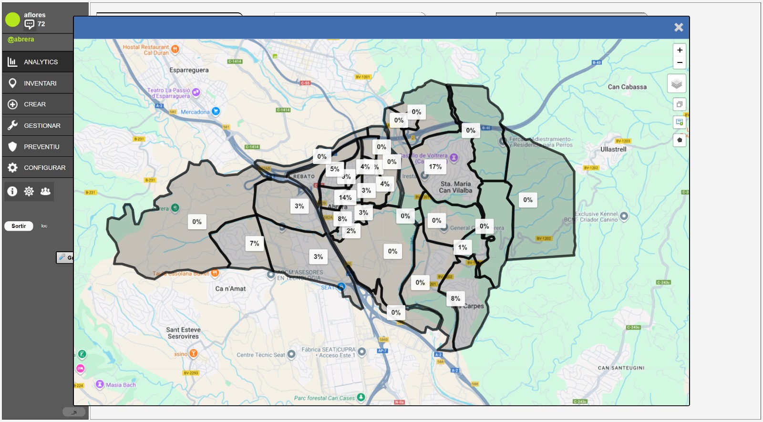Click the overlapping squares map tool
The width and height of the screenshot is (763, 422).
click(x=680, y=104)
